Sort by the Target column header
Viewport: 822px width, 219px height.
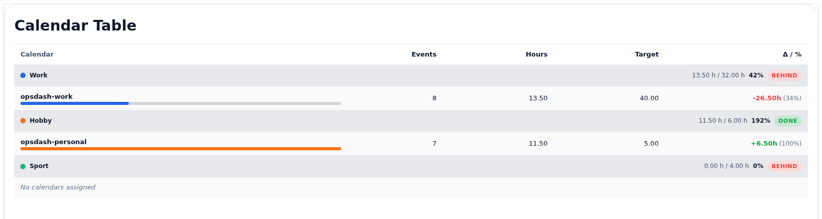click(646, 54)
